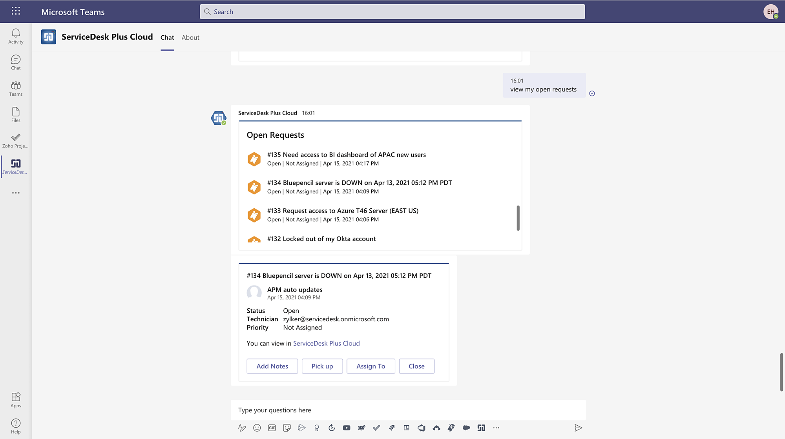
Task: Expand more messaging extensions in compose bar
Action: point(496,428)
